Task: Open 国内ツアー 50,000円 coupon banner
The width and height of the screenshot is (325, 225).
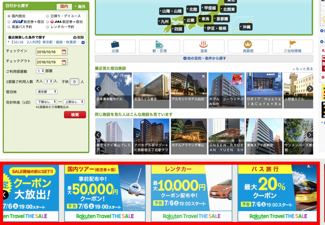Action: point(105,193)
